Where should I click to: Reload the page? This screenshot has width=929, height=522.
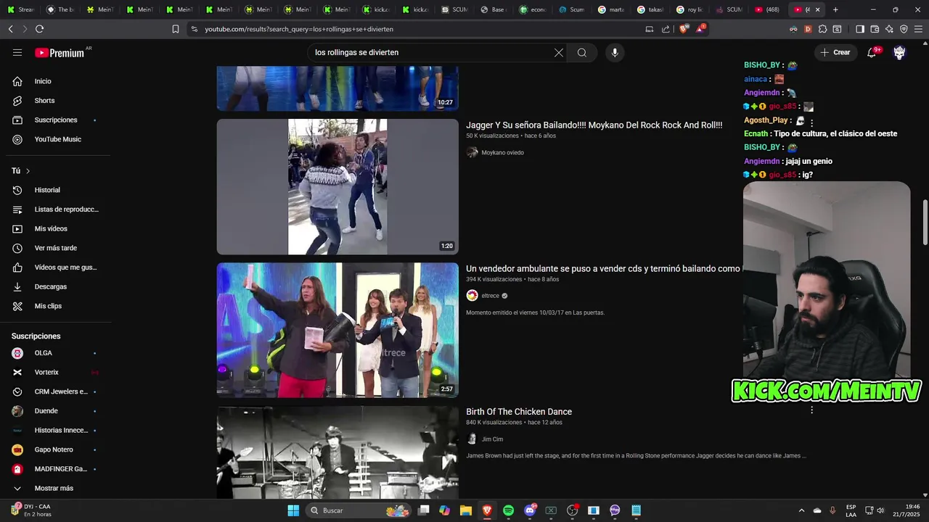(x=39, y=29)
